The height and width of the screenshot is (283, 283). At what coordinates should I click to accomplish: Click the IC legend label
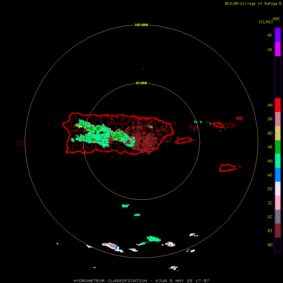pos(270,203)
